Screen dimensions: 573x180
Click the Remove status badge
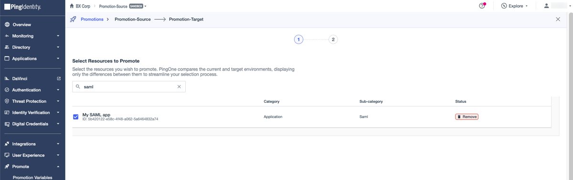pos(467,117)
